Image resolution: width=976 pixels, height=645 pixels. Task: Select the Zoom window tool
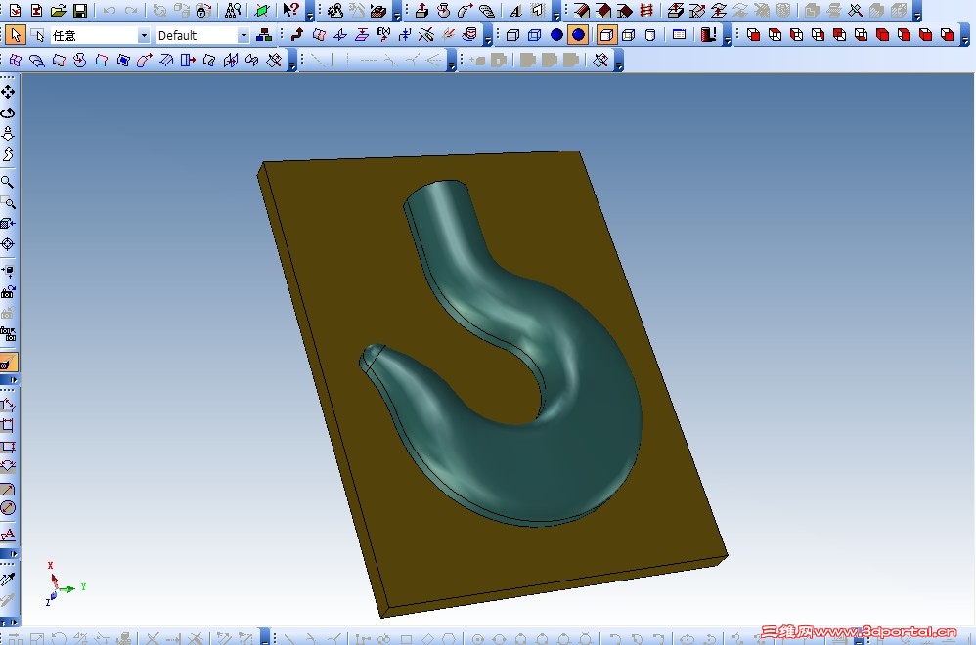coord(8,202)
